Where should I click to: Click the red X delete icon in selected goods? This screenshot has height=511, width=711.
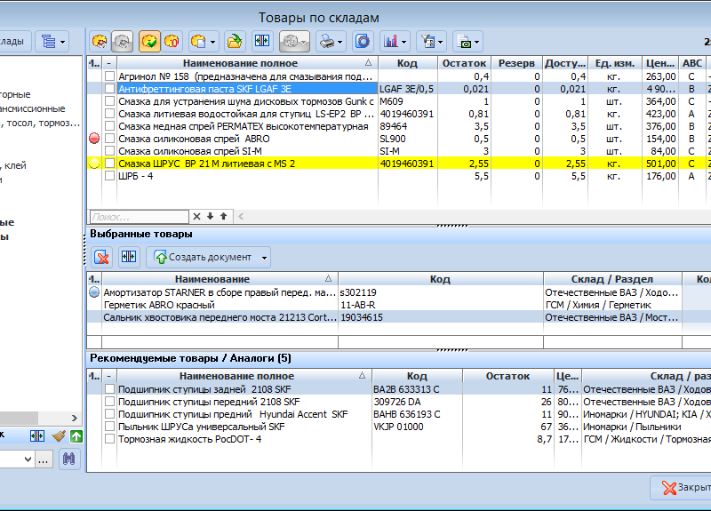[102, 257]
